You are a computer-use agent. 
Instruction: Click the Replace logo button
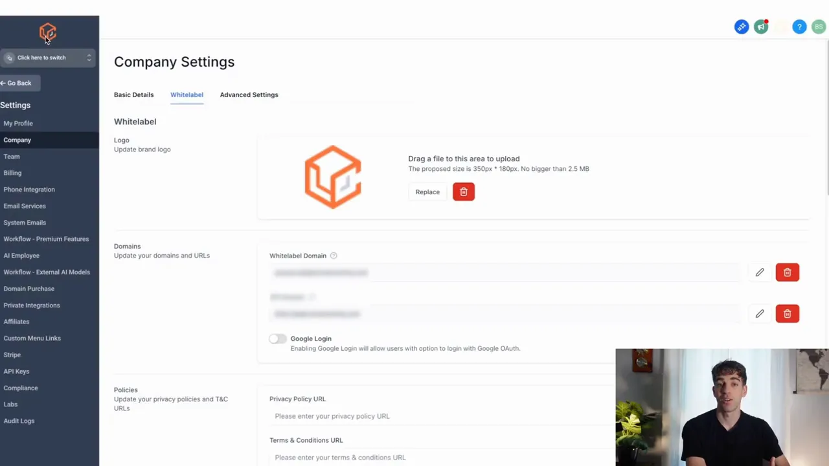point(427,192)
